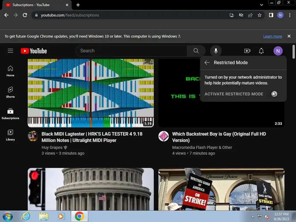Click the 'Turned on by your network administrator' text
Viewport: 296px width, 222px height.
click(243, 80)
